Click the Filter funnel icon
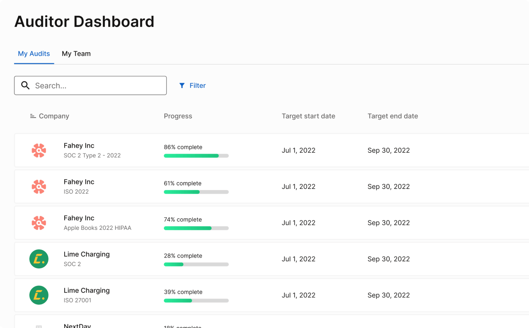Image resolution: width=529 pixels, height=328 pixels. click(182, 85)
